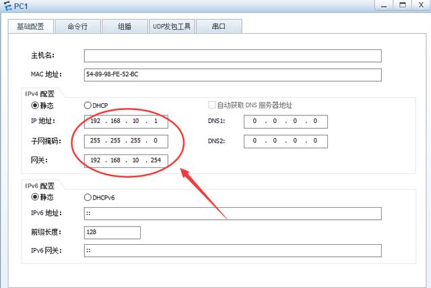Open the UDP发包工具 tab

coord(172,26)
